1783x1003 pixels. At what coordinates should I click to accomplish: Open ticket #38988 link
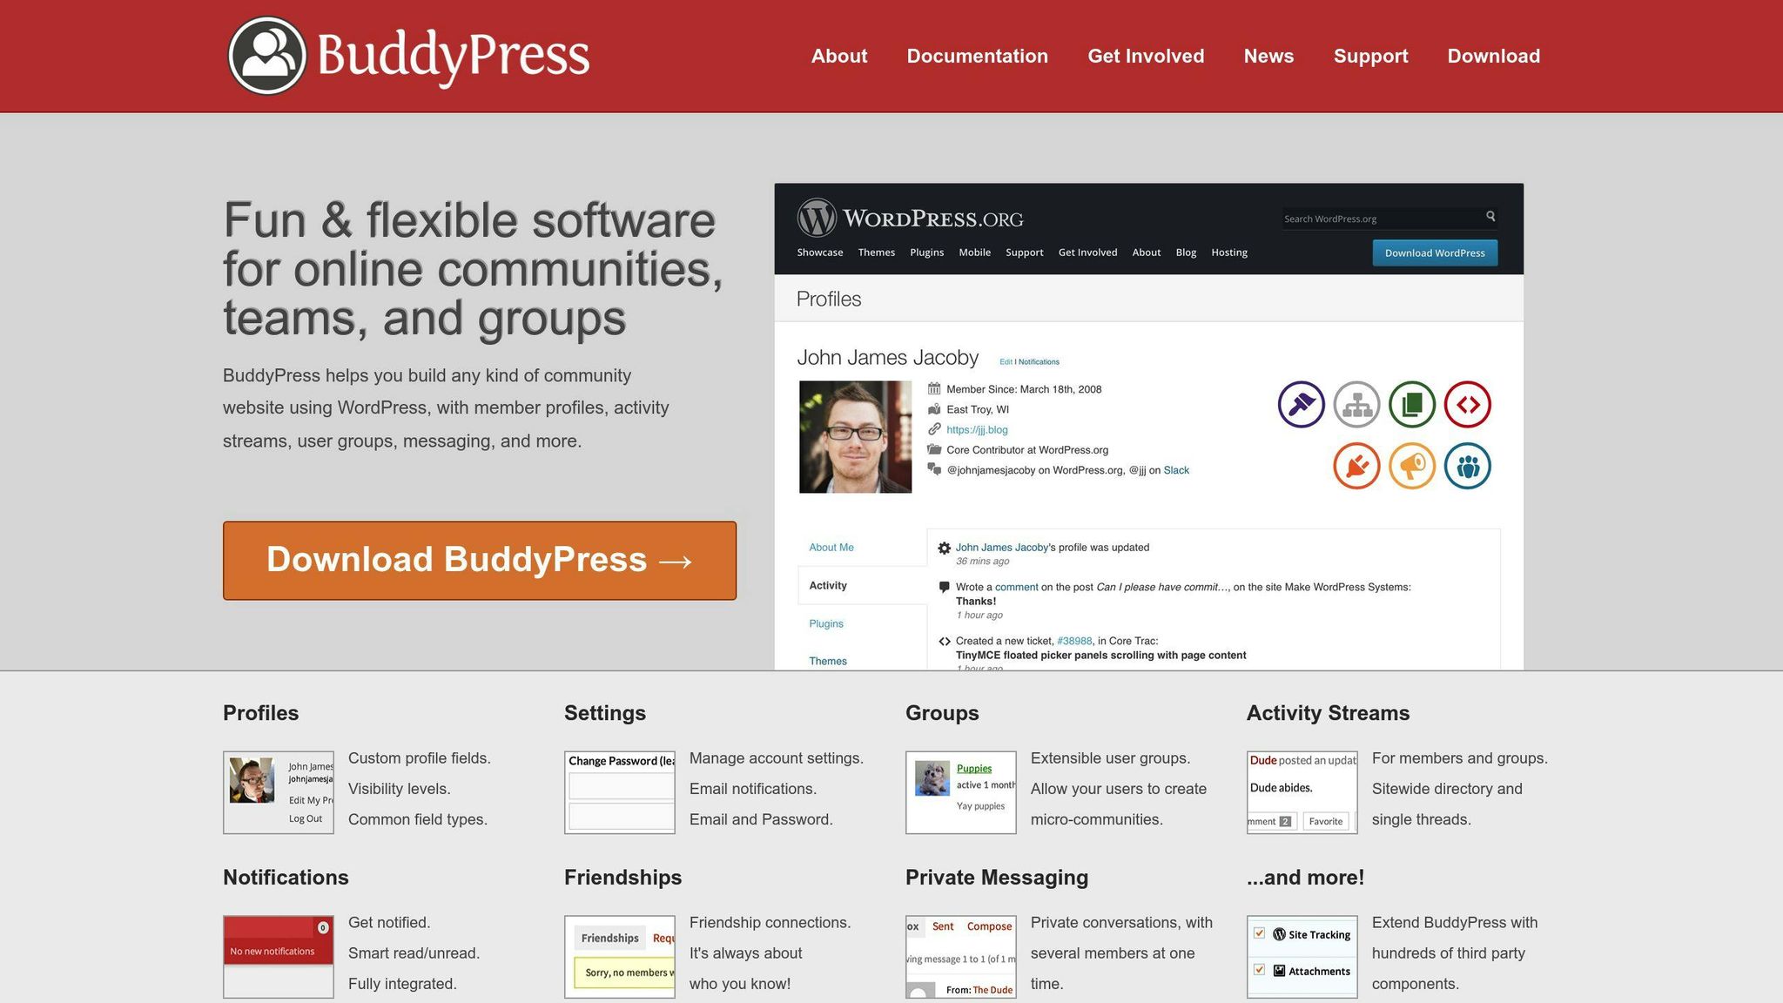click(x=1074, y=641)
